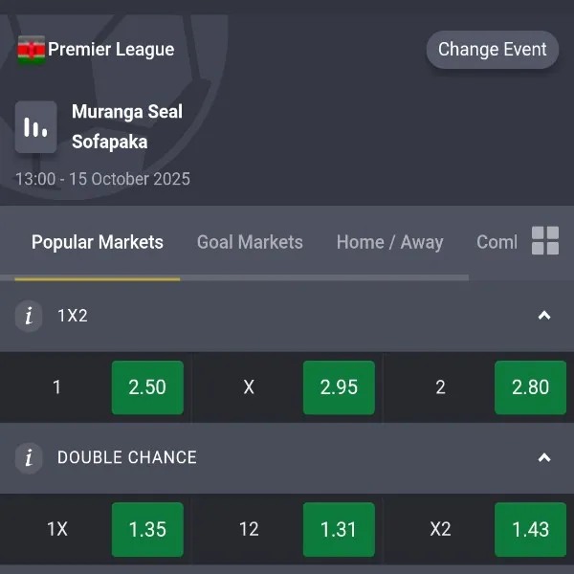
Task: Open the match statistics bars icon
Action: [36, 127]
